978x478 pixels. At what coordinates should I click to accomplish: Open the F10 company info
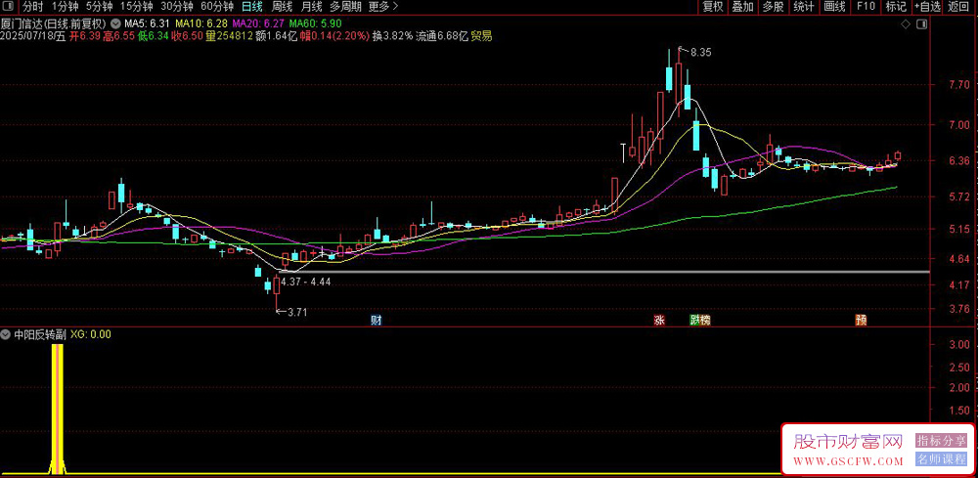866,7
